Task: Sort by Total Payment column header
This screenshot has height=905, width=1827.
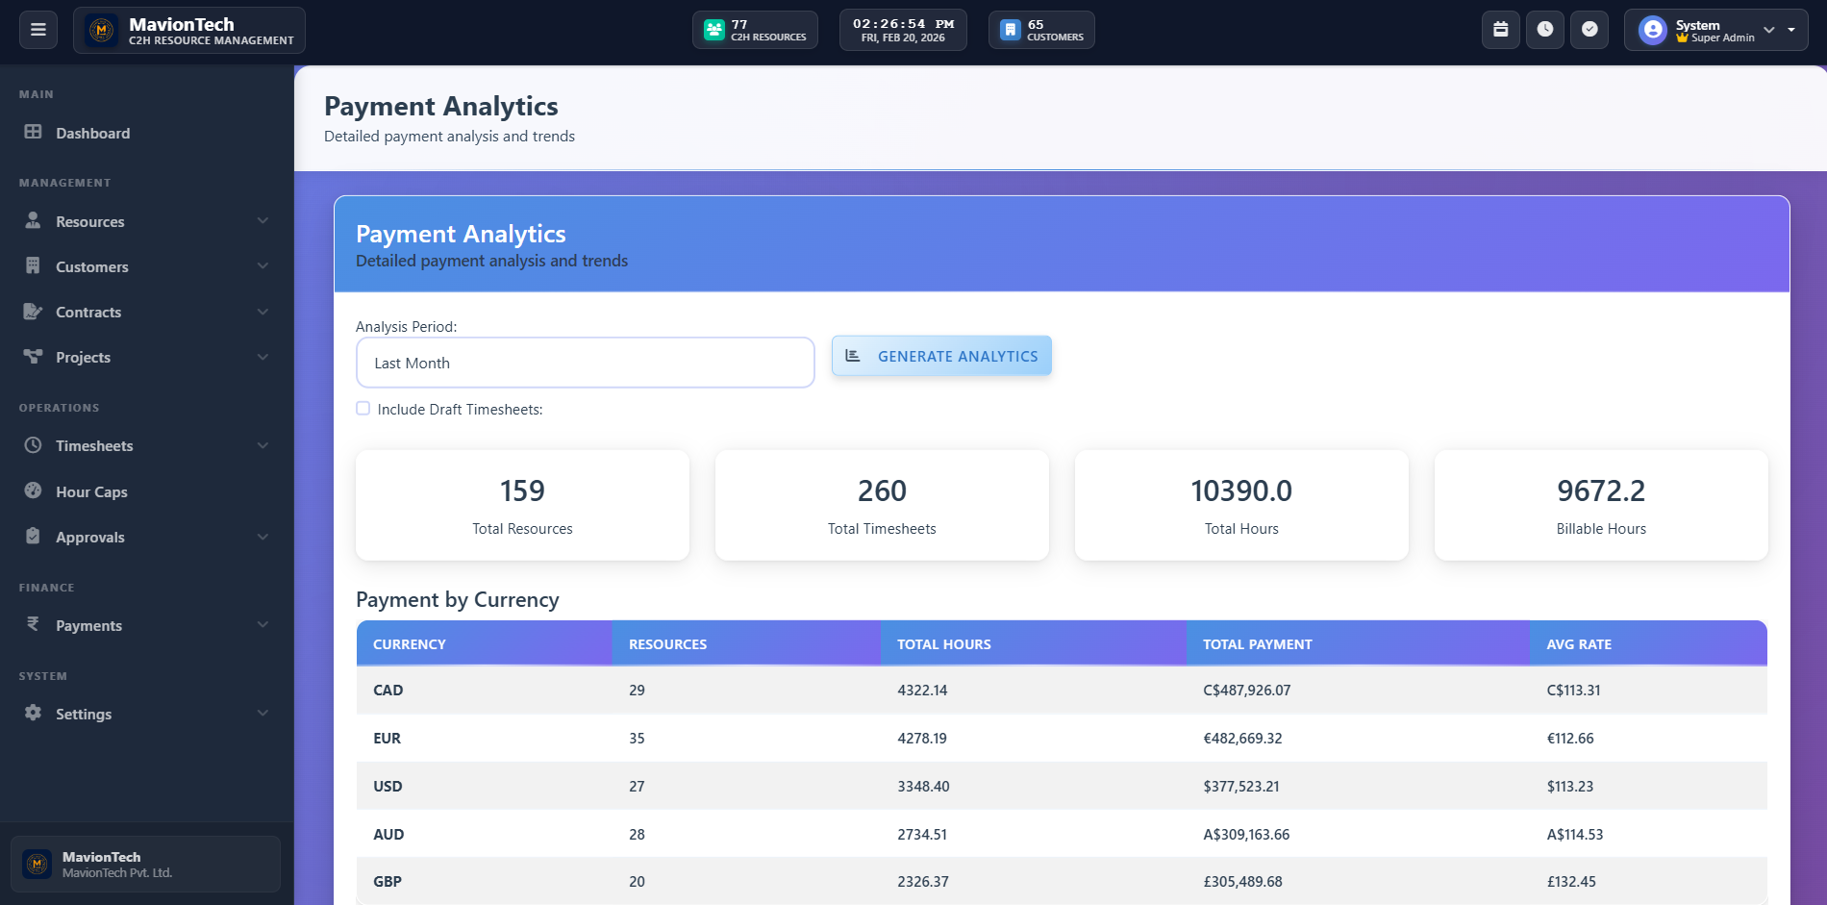Action: (x=1257, y=644)
